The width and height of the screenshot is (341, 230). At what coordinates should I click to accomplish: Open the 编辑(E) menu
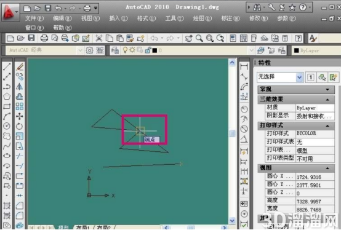(62, 18)
